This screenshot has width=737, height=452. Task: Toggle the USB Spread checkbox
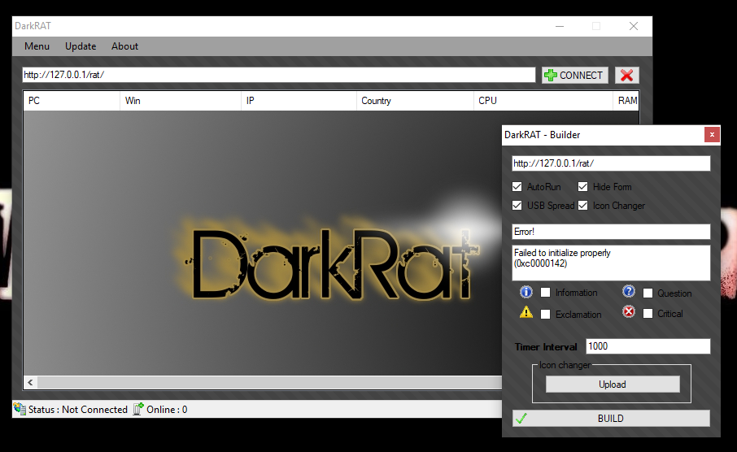click(517, 206)
